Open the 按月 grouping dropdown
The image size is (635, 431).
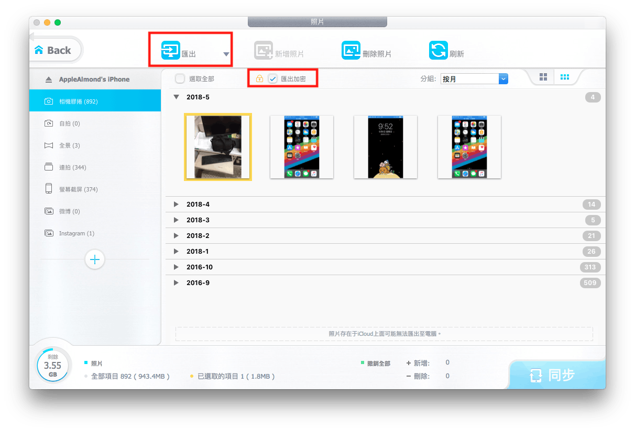coord(474,78)
